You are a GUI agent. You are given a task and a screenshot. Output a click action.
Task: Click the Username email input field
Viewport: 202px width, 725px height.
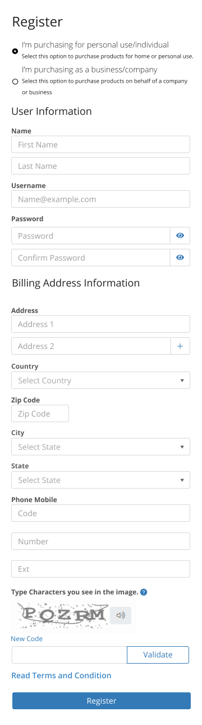(x=101, y=199)
